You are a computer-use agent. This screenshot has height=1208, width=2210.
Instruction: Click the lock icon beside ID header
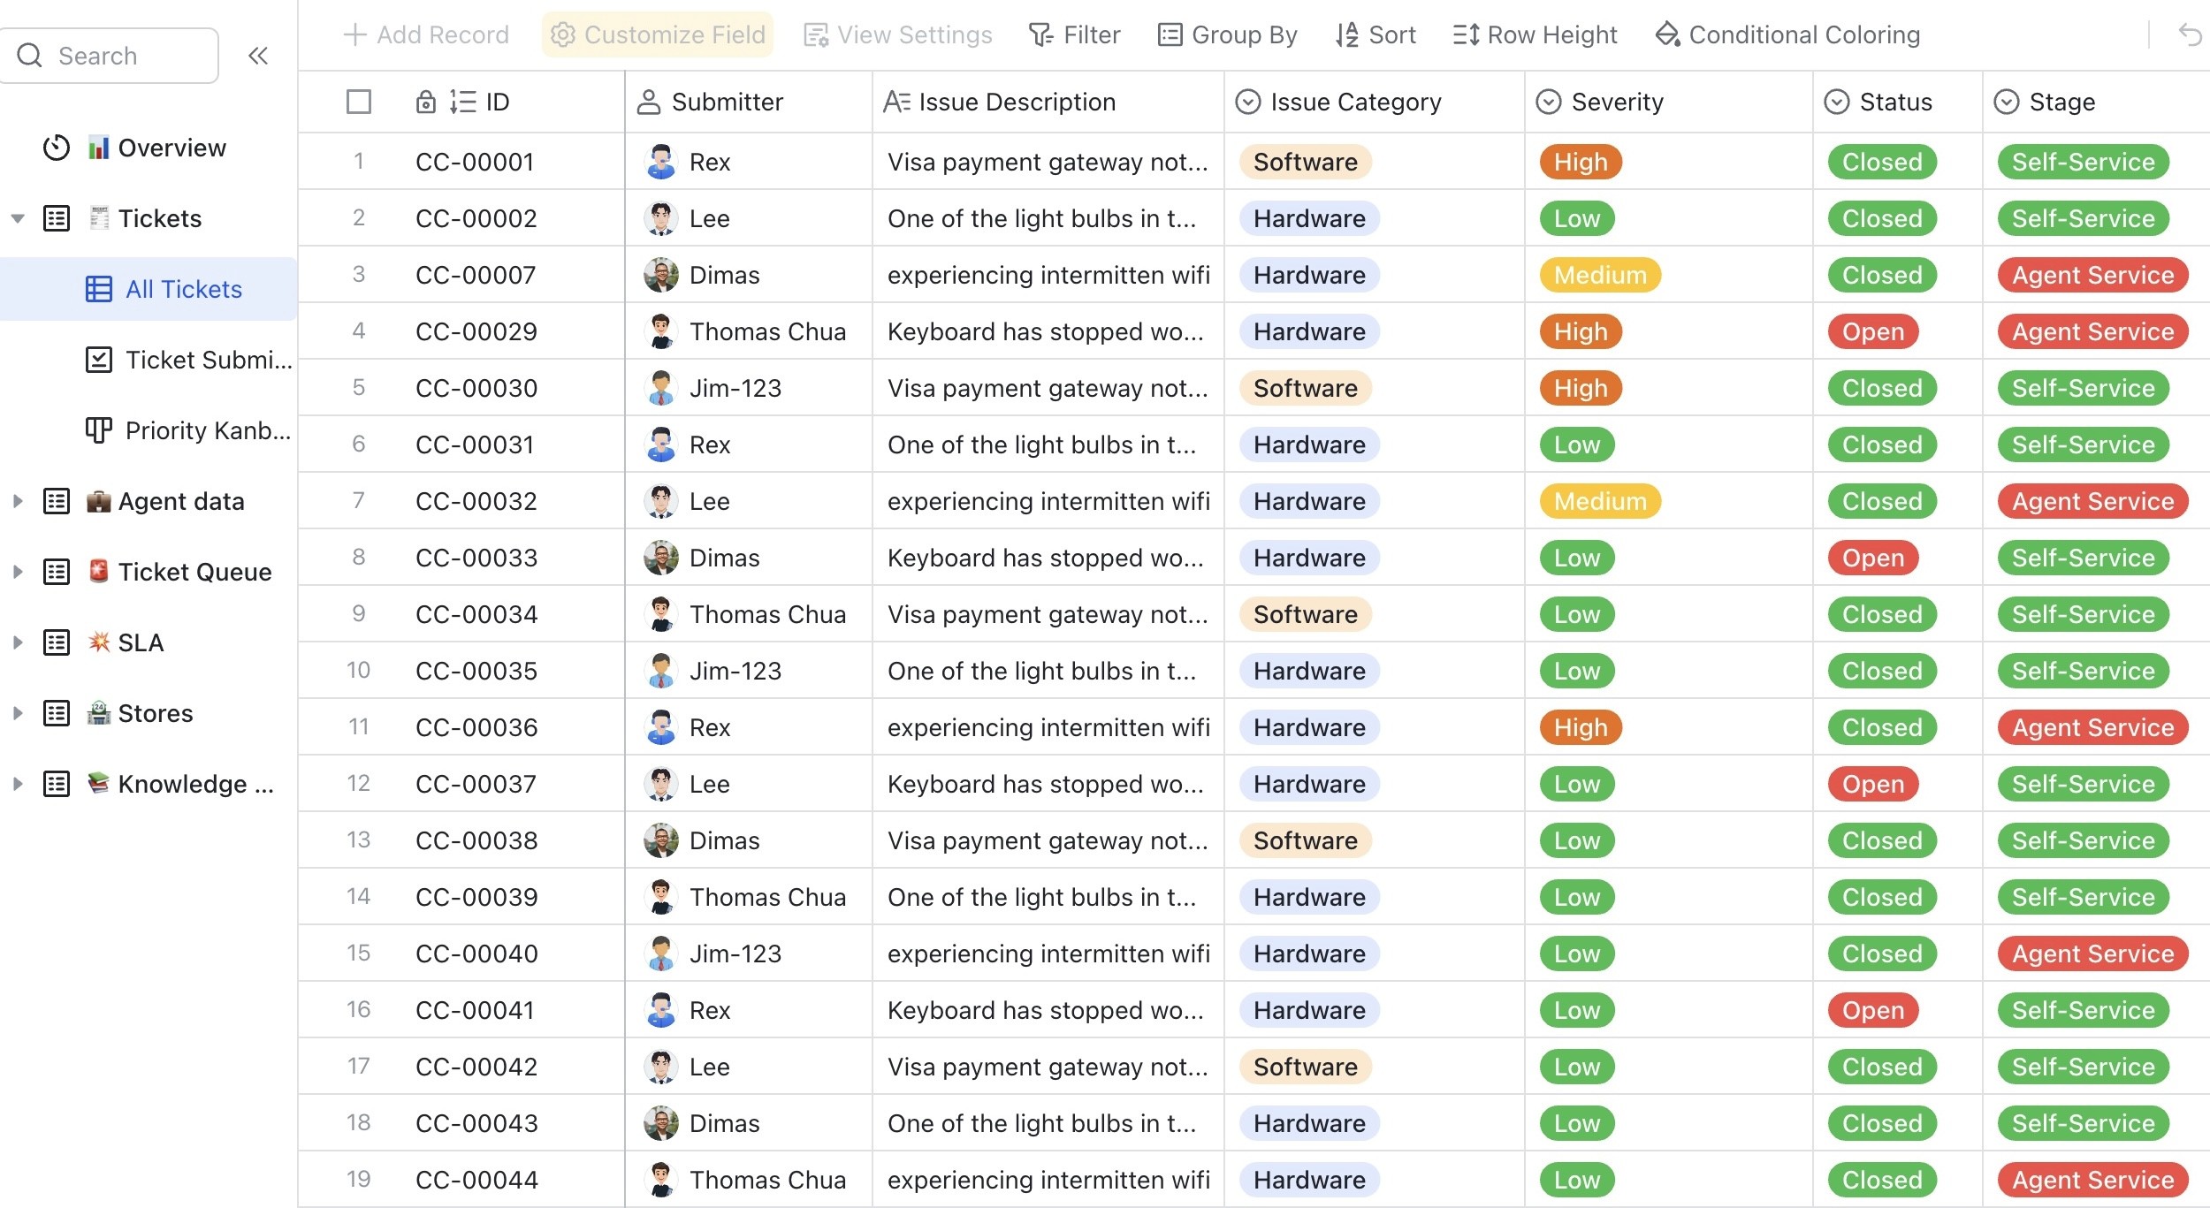point(425,102)
